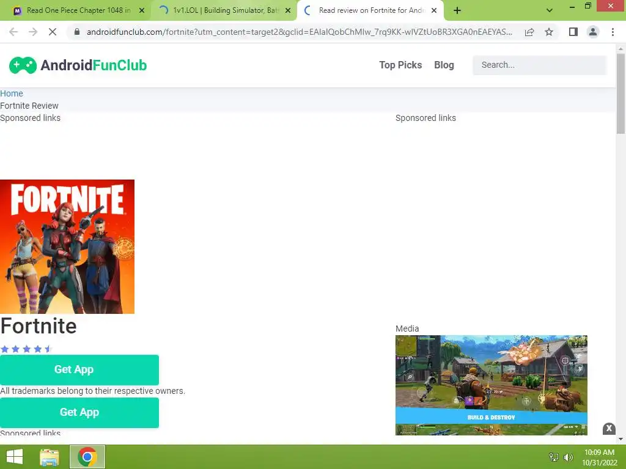Open the Chrome profile avatar
This screenshot has height=469, width=626.
(593, 32)
